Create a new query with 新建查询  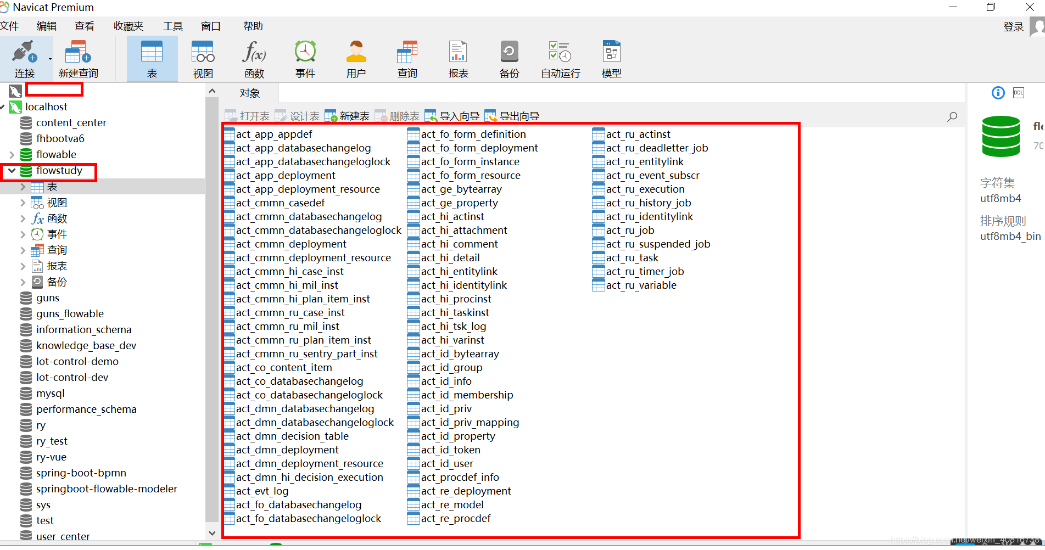[x=78, y=59]
